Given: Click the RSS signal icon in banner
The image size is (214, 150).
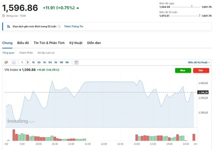Looking at the screenshot, I should click(8, 26).
